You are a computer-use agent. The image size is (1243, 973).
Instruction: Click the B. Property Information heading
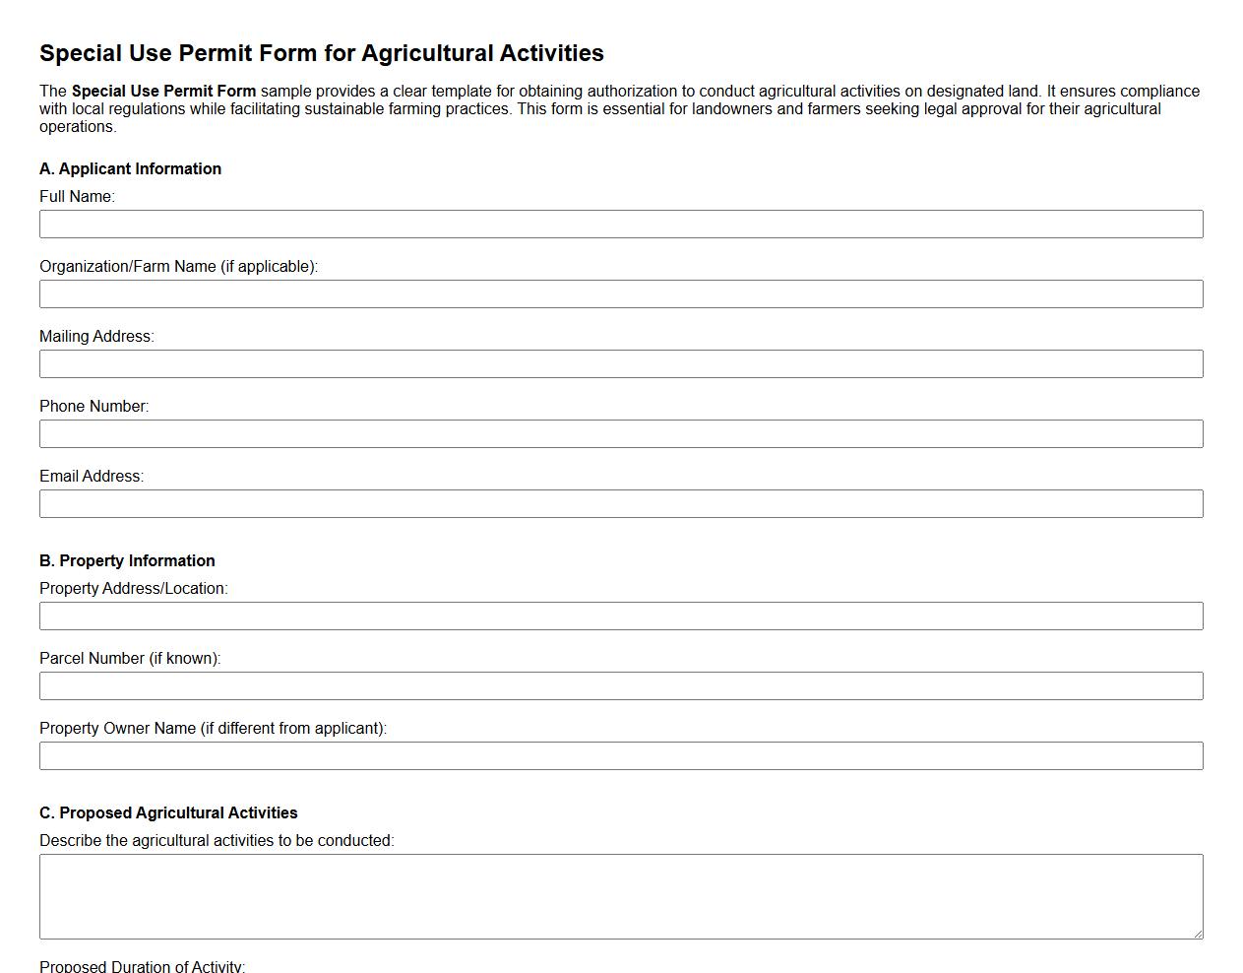coord(127,560)
